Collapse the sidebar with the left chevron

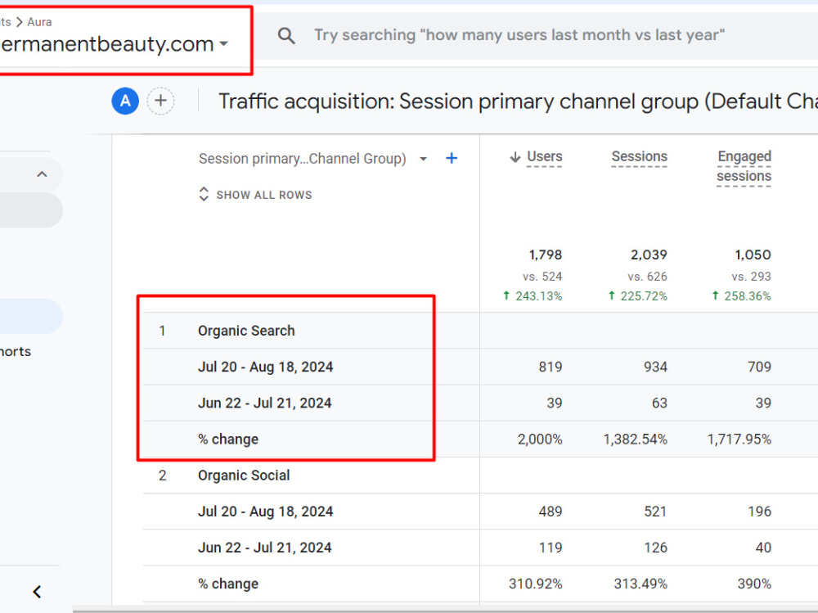coord(37,592)
